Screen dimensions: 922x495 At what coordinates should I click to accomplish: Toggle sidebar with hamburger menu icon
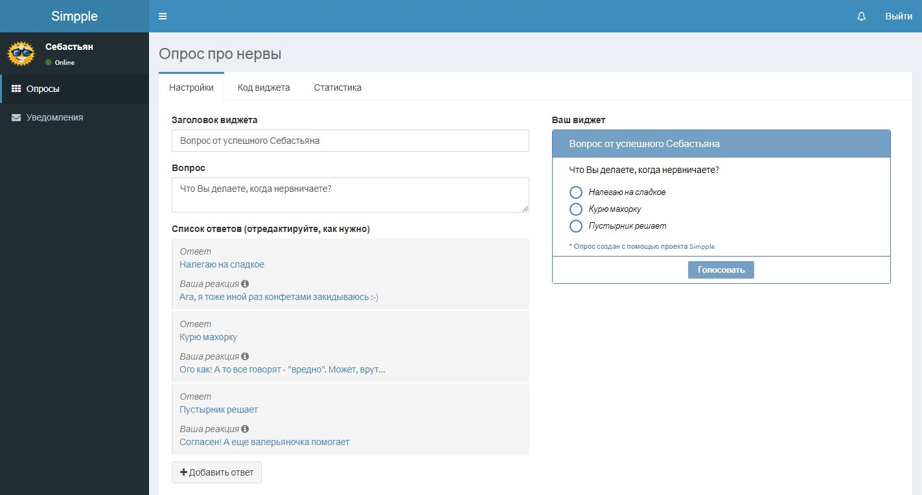point(163,16)
